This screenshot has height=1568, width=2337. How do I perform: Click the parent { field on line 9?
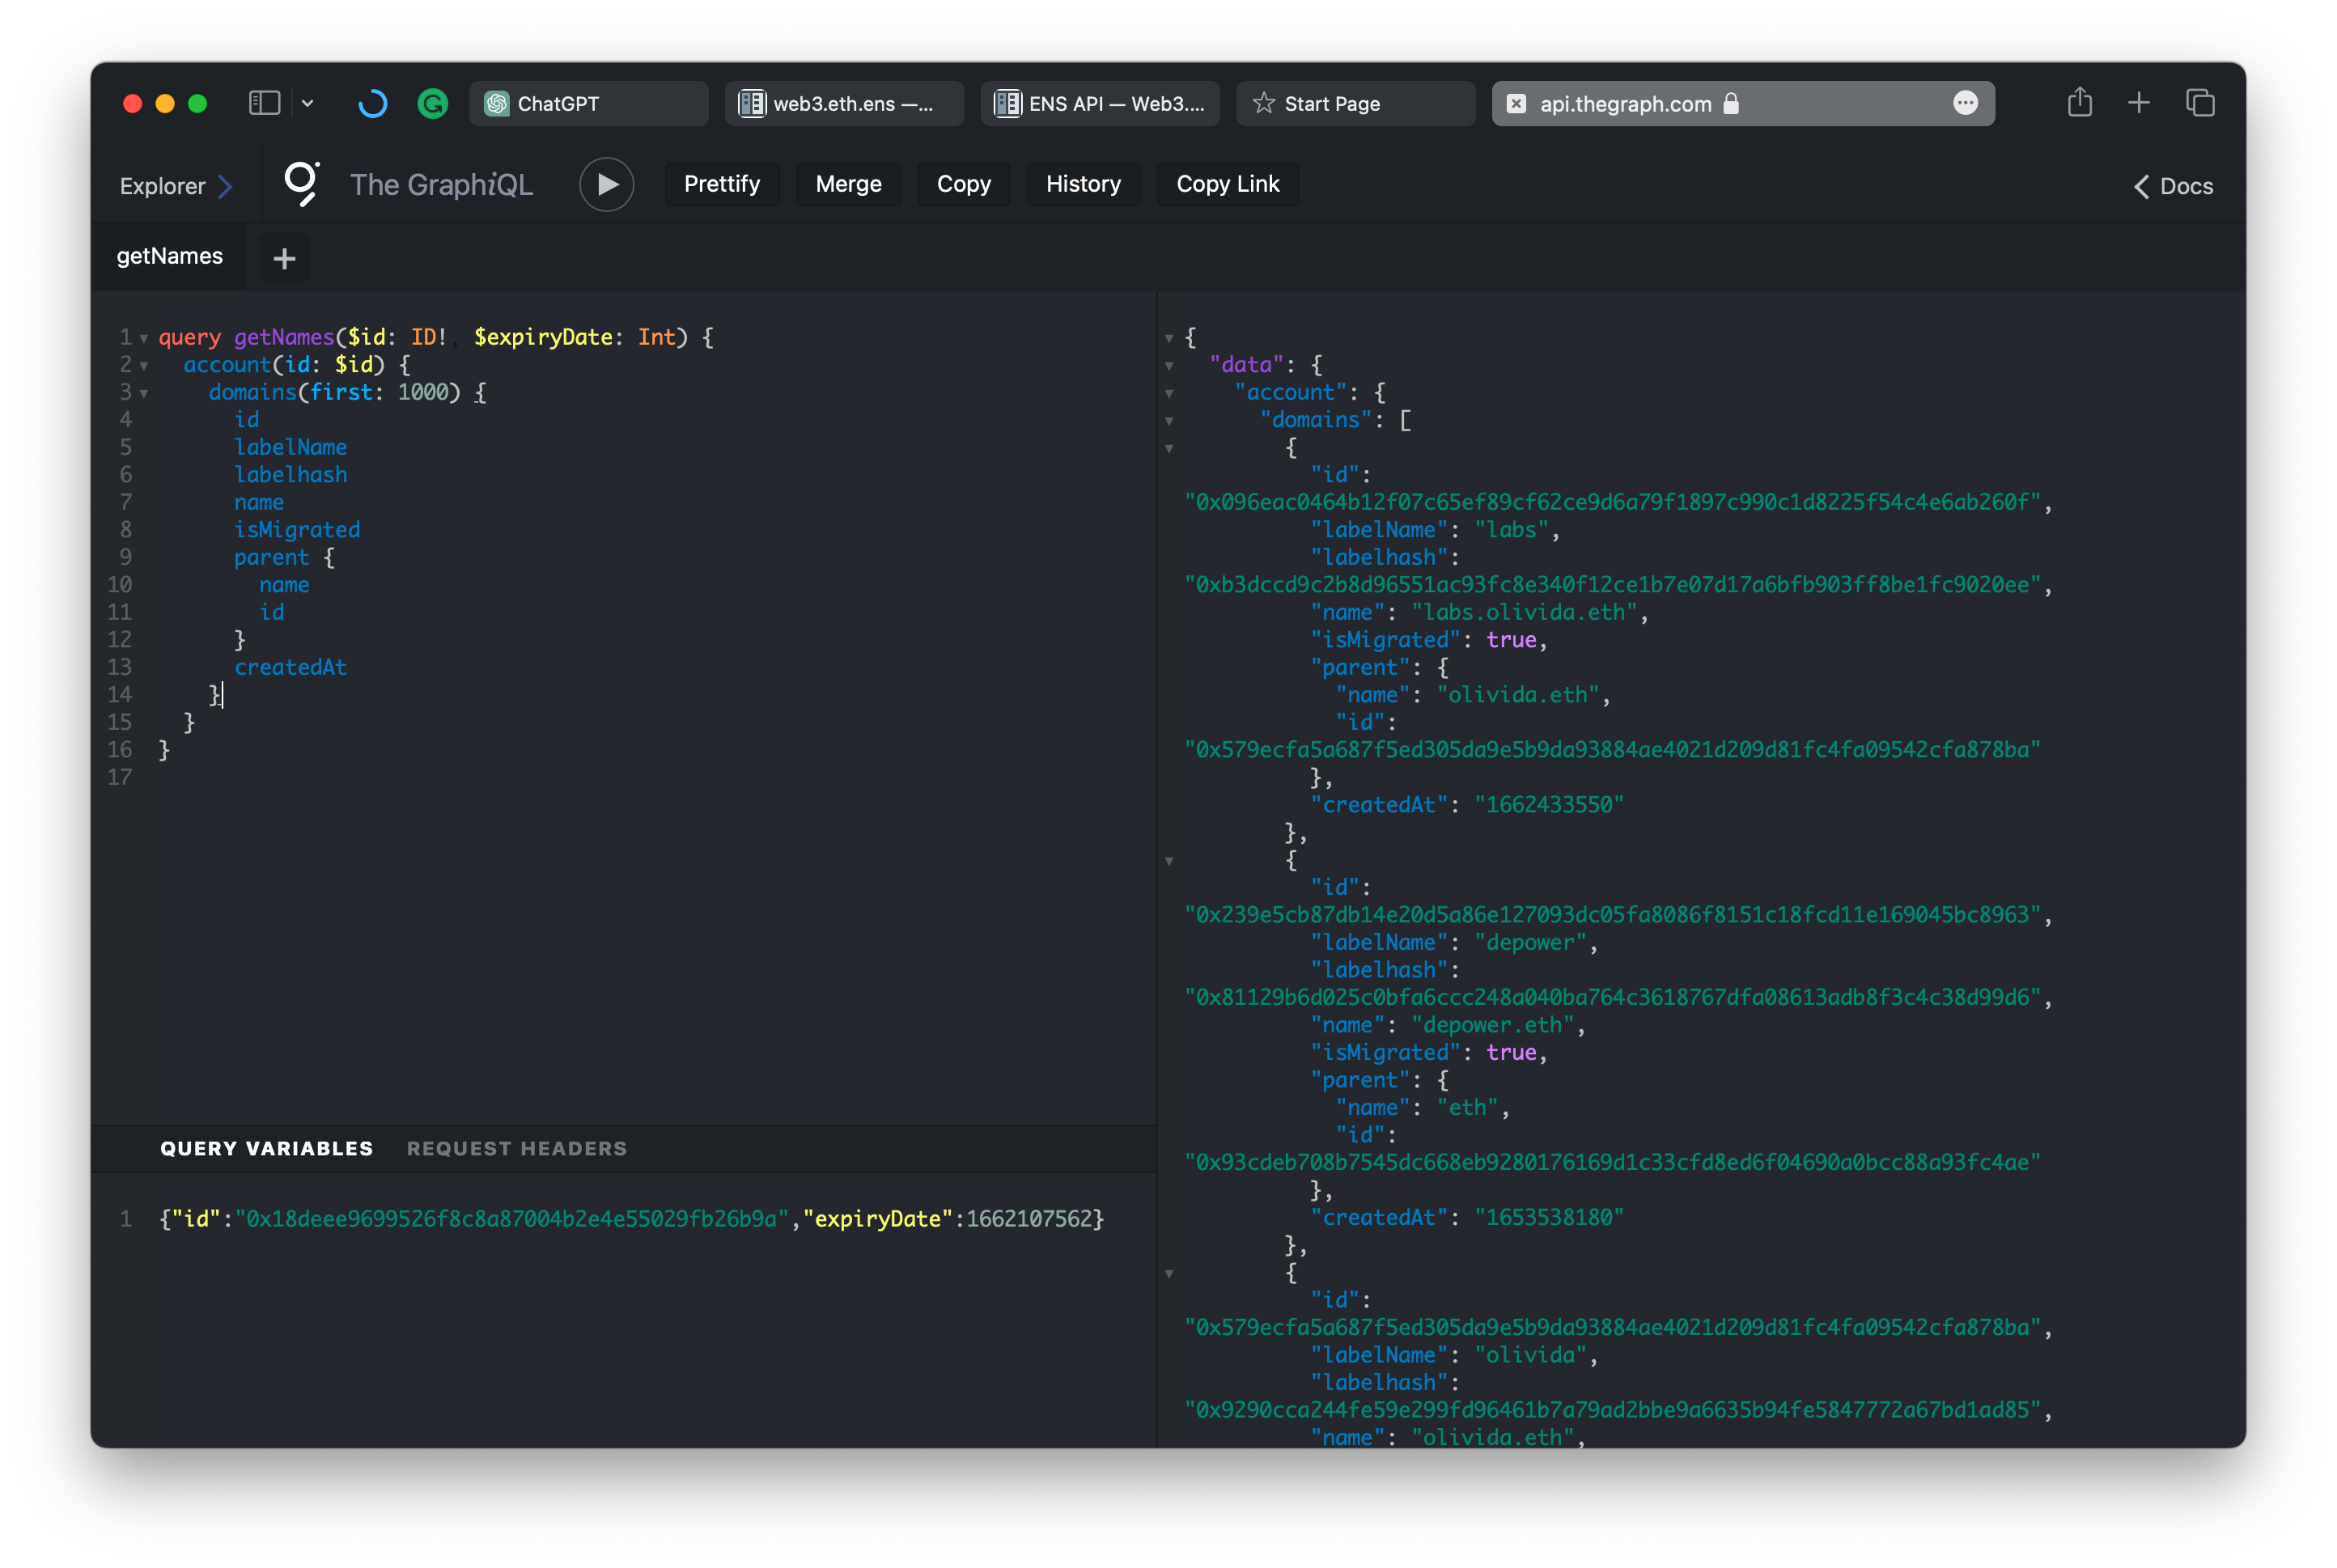pyautogui.click(x=283, y=557)
